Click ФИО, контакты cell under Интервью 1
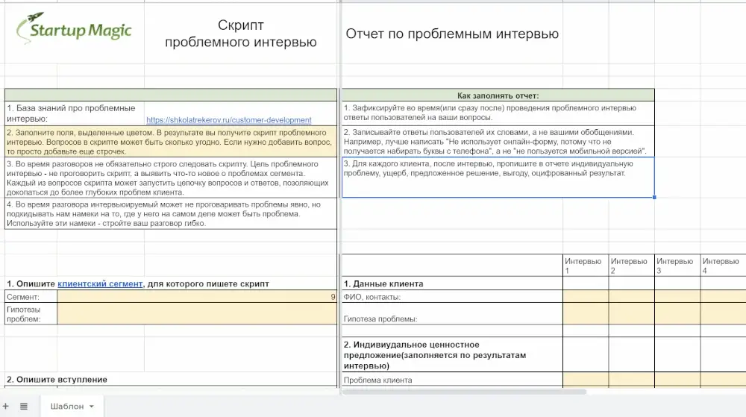This screenshot has width=746, height=417. [586, 297]
